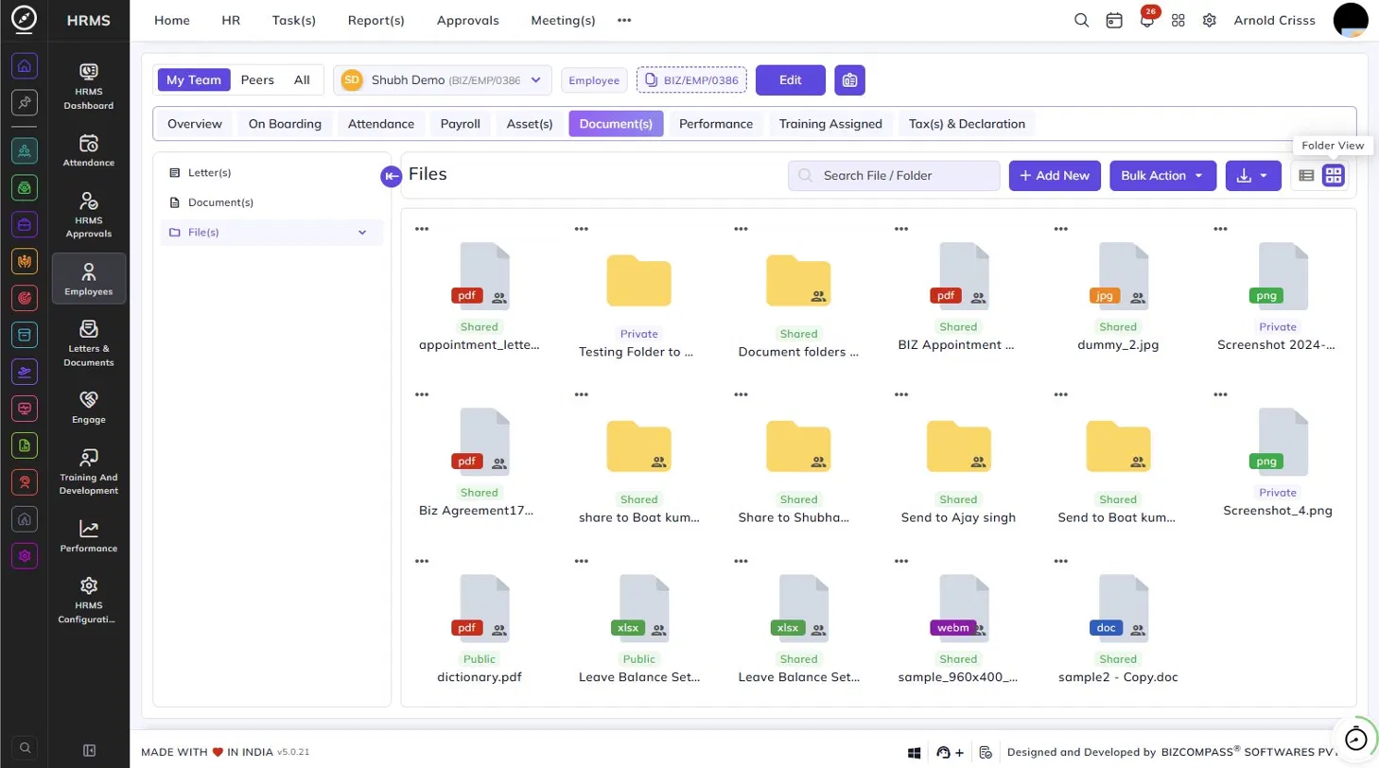This screenshot has height=768, width=1379.
Task: Open Meeting(s) top menu
Action: 564,20
